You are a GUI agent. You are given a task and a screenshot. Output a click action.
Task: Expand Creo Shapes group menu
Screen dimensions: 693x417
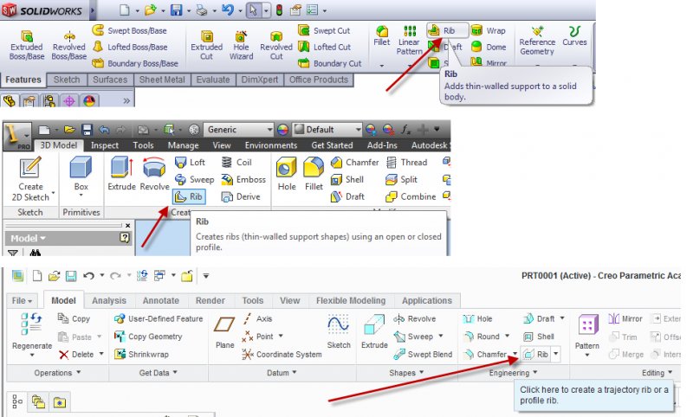(406, 373)
